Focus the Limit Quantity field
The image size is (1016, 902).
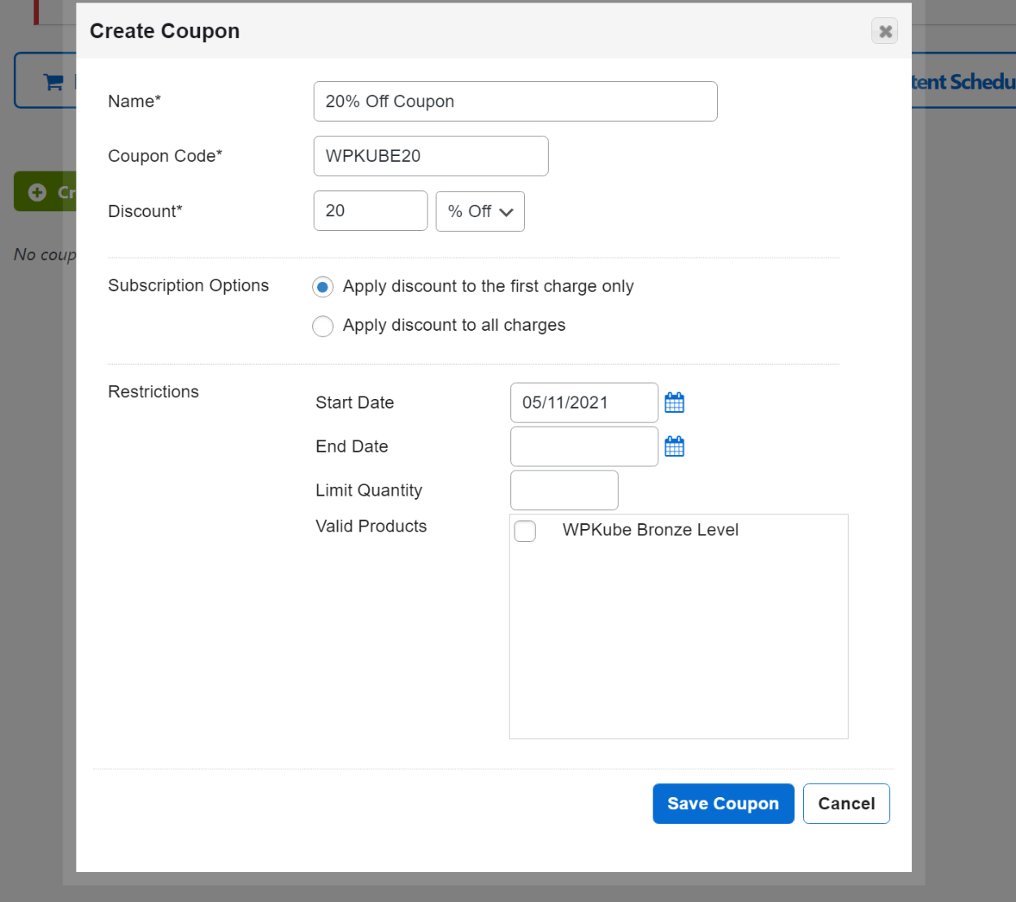tap(564, 490)
